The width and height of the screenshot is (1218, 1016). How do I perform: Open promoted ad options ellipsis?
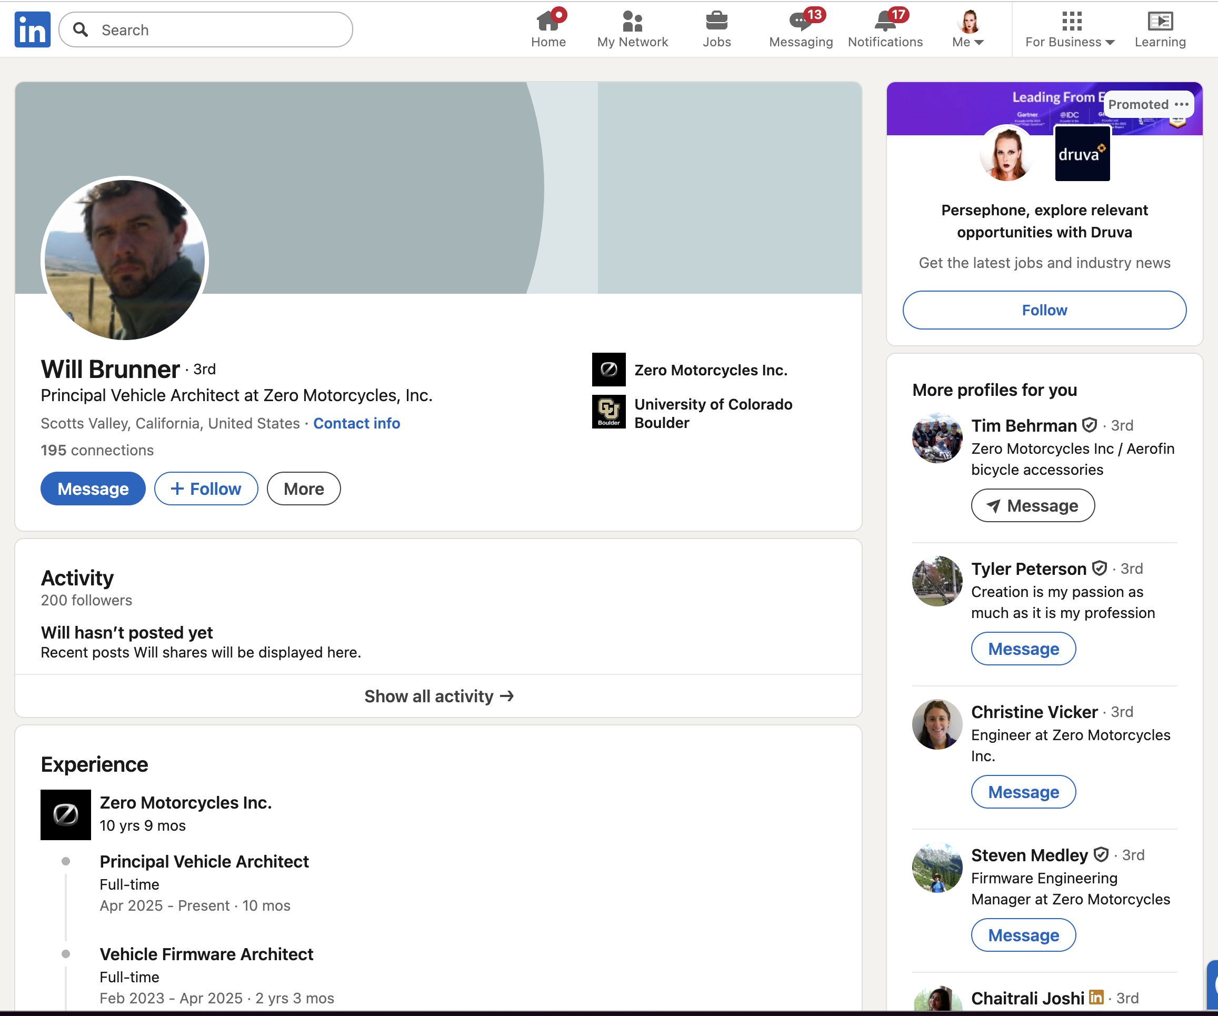1182,104
